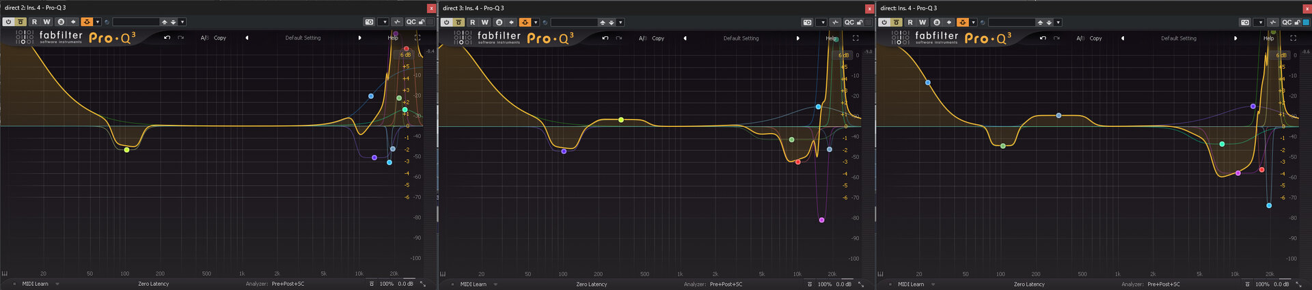The height and width of the screenshot is (290, 1312).
Task: Select previous preset in direct Pro-Q window
Action: pos(1122,38)
